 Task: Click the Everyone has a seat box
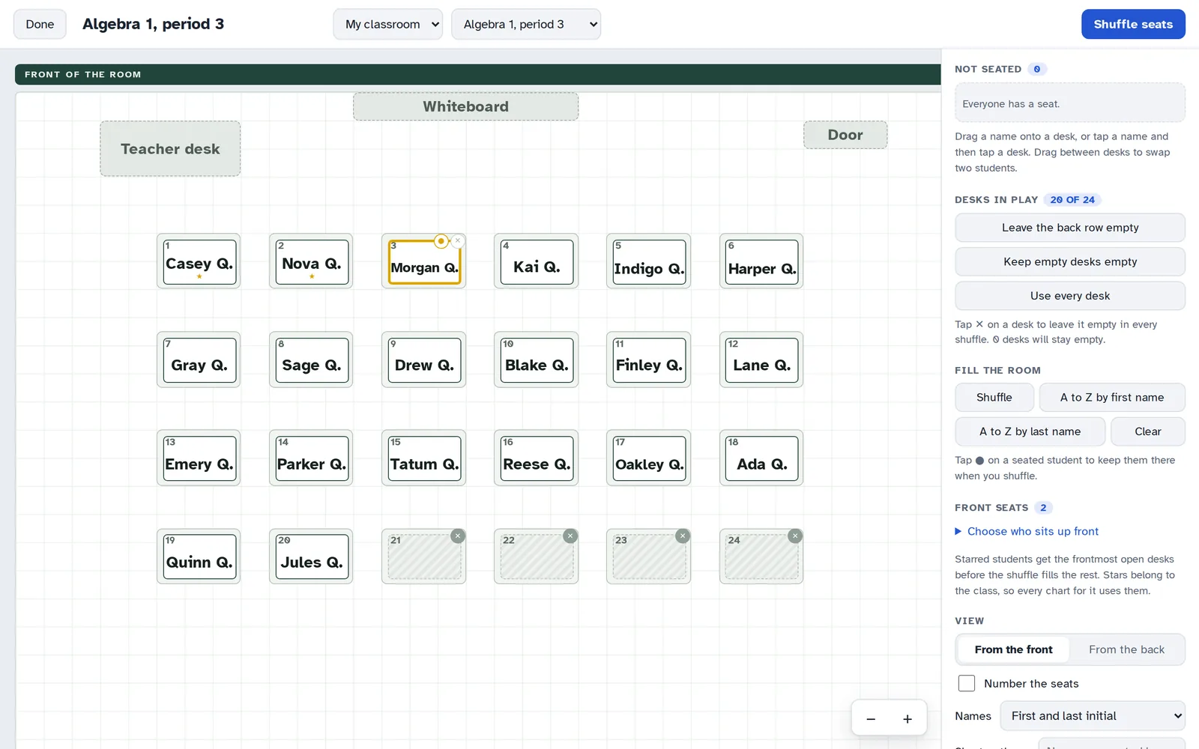tap(1070, 103)
